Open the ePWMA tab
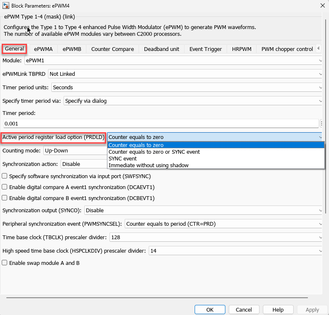The image size is (329, 315). (43, 49)
